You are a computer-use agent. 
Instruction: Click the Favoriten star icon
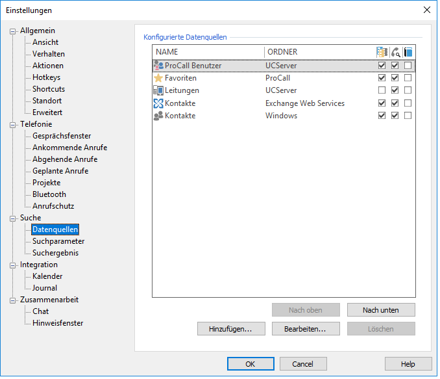158,78
